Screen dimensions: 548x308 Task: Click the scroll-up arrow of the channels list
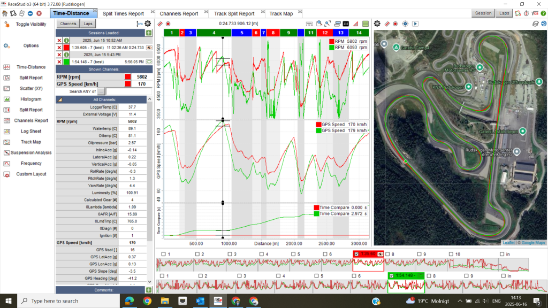pos(150,99)
